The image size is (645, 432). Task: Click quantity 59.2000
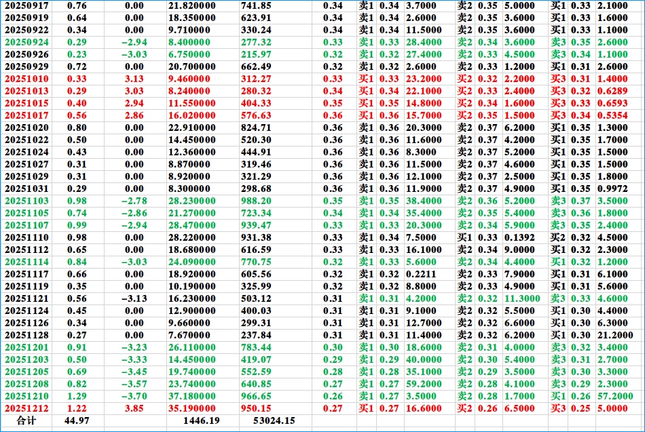tap(424, 385)
